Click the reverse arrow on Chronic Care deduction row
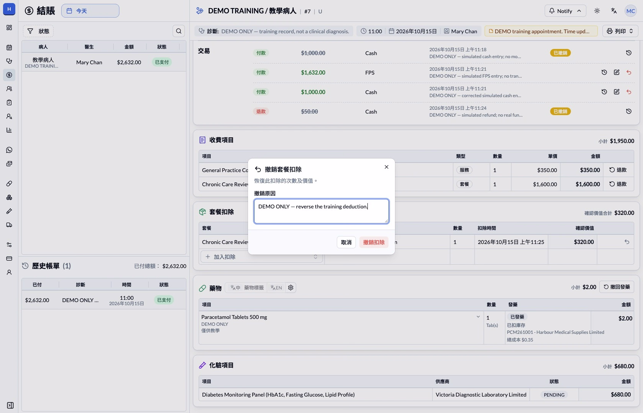The height and width of the screenshot is (413, 643). [627, 242]
